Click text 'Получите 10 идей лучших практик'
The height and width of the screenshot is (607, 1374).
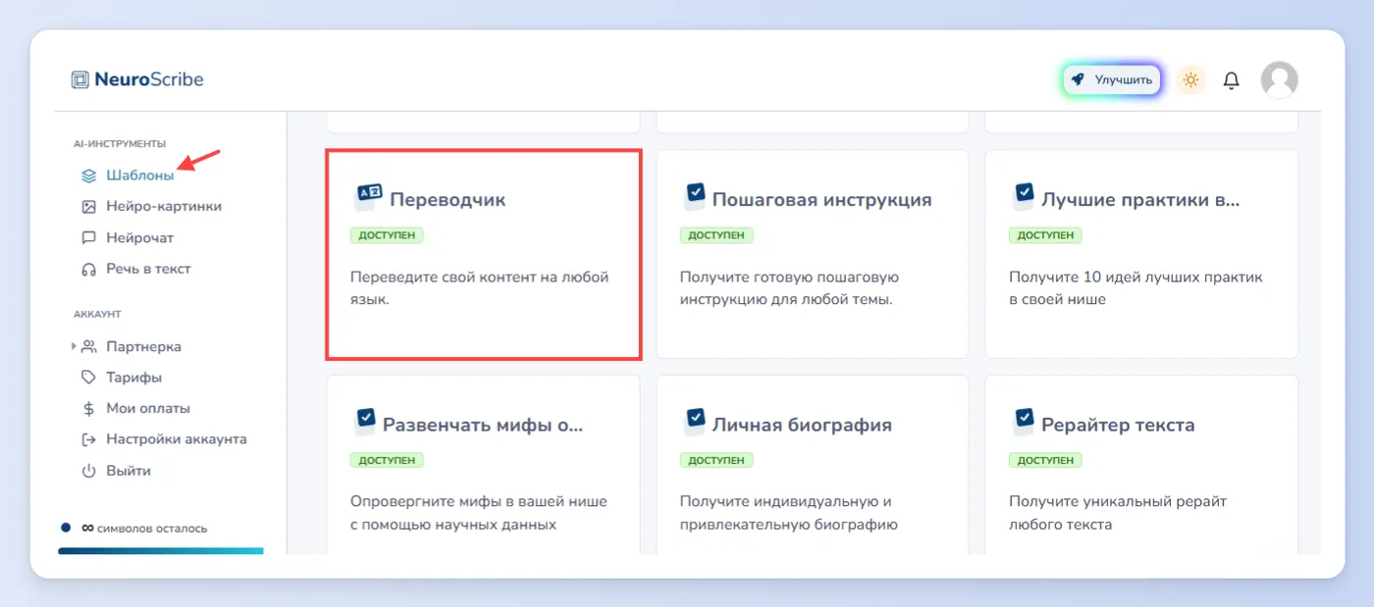1136,278
